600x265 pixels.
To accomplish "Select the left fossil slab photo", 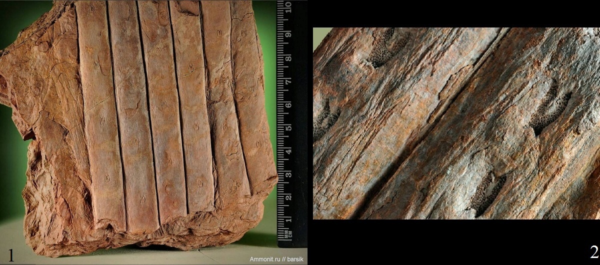I will pyautogui.click(x=140, y=130).
